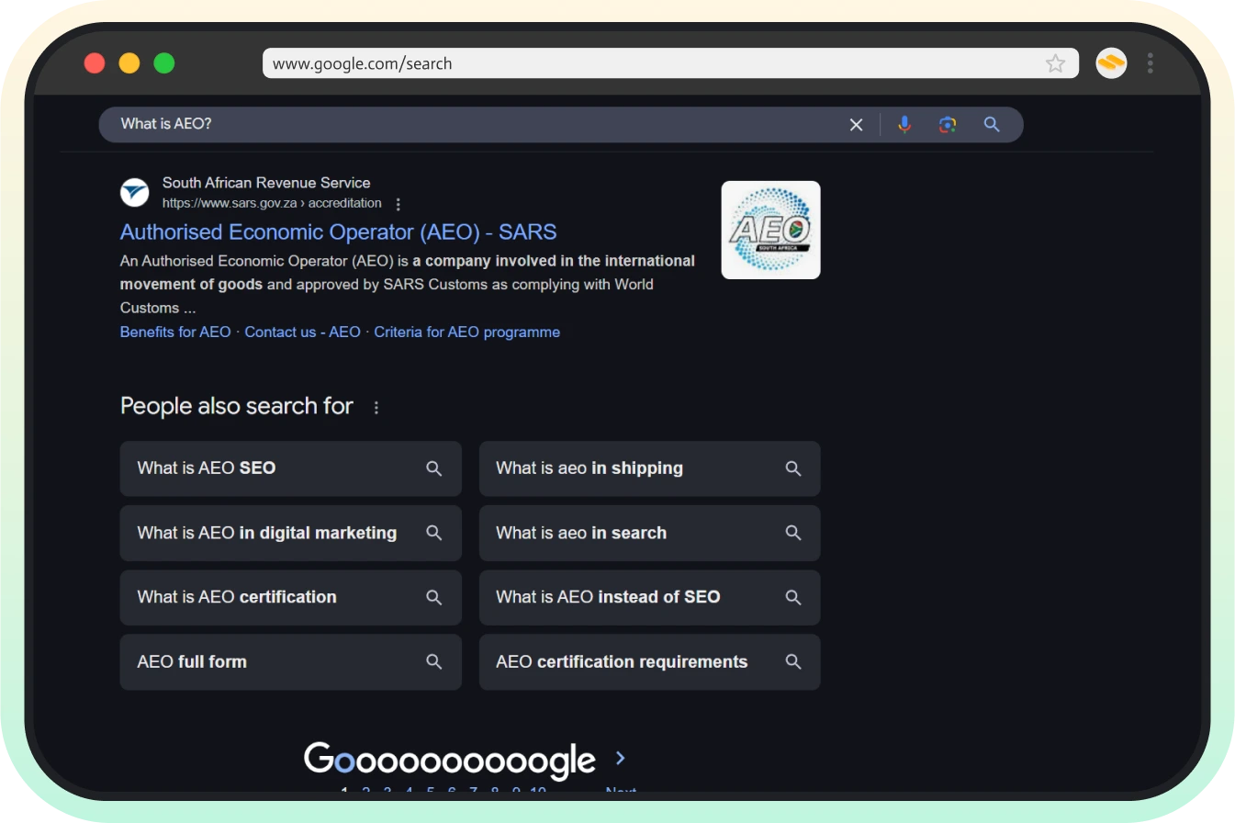Screen dimensions: 1235x823
Task: Clear the search query with the X button
Action: pos(856,124)
